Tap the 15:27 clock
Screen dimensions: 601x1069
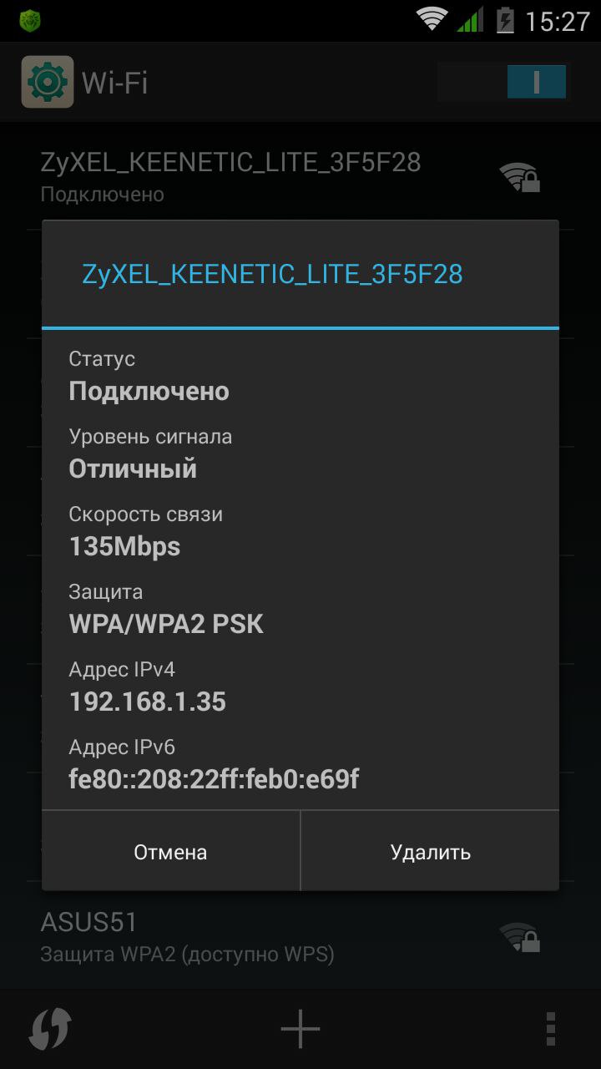(558, 21)
